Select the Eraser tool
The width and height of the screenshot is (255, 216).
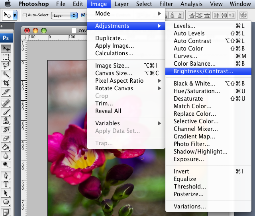[x=6, y=138]
